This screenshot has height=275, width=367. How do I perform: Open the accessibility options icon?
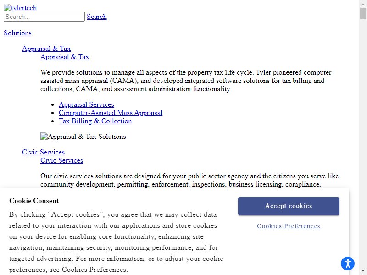[x=348, y=263]
